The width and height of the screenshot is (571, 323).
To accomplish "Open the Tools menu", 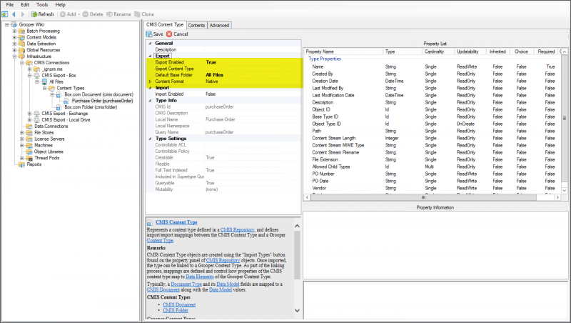I will click(x=42, y=4).
